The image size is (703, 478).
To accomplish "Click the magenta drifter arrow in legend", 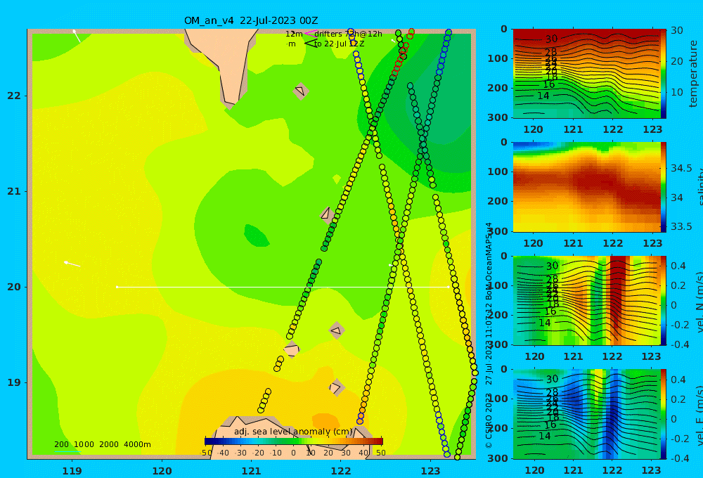I will tap(311, 33).
